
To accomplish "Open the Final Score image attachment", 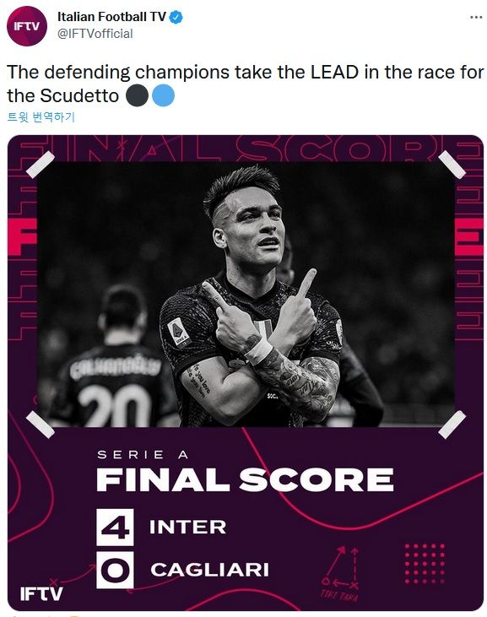I will [246, 372].
